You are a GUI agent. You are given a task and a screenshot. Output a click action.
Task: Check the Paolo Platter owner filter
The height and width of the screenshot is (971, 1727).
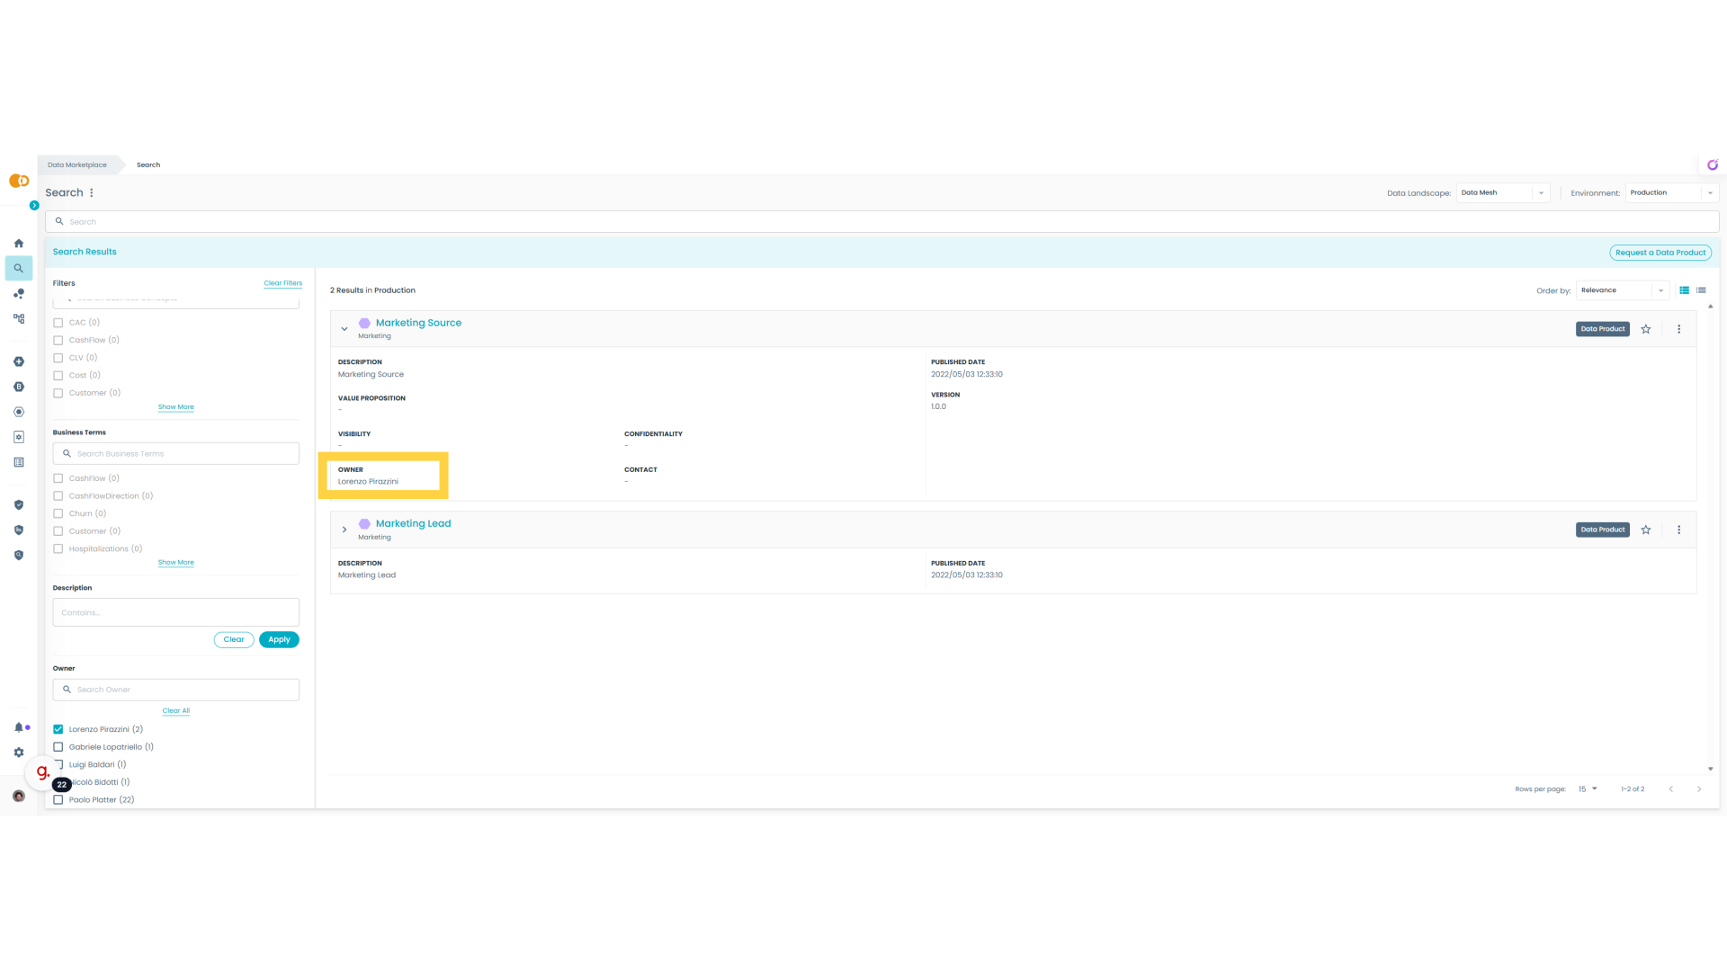(58, 800)
